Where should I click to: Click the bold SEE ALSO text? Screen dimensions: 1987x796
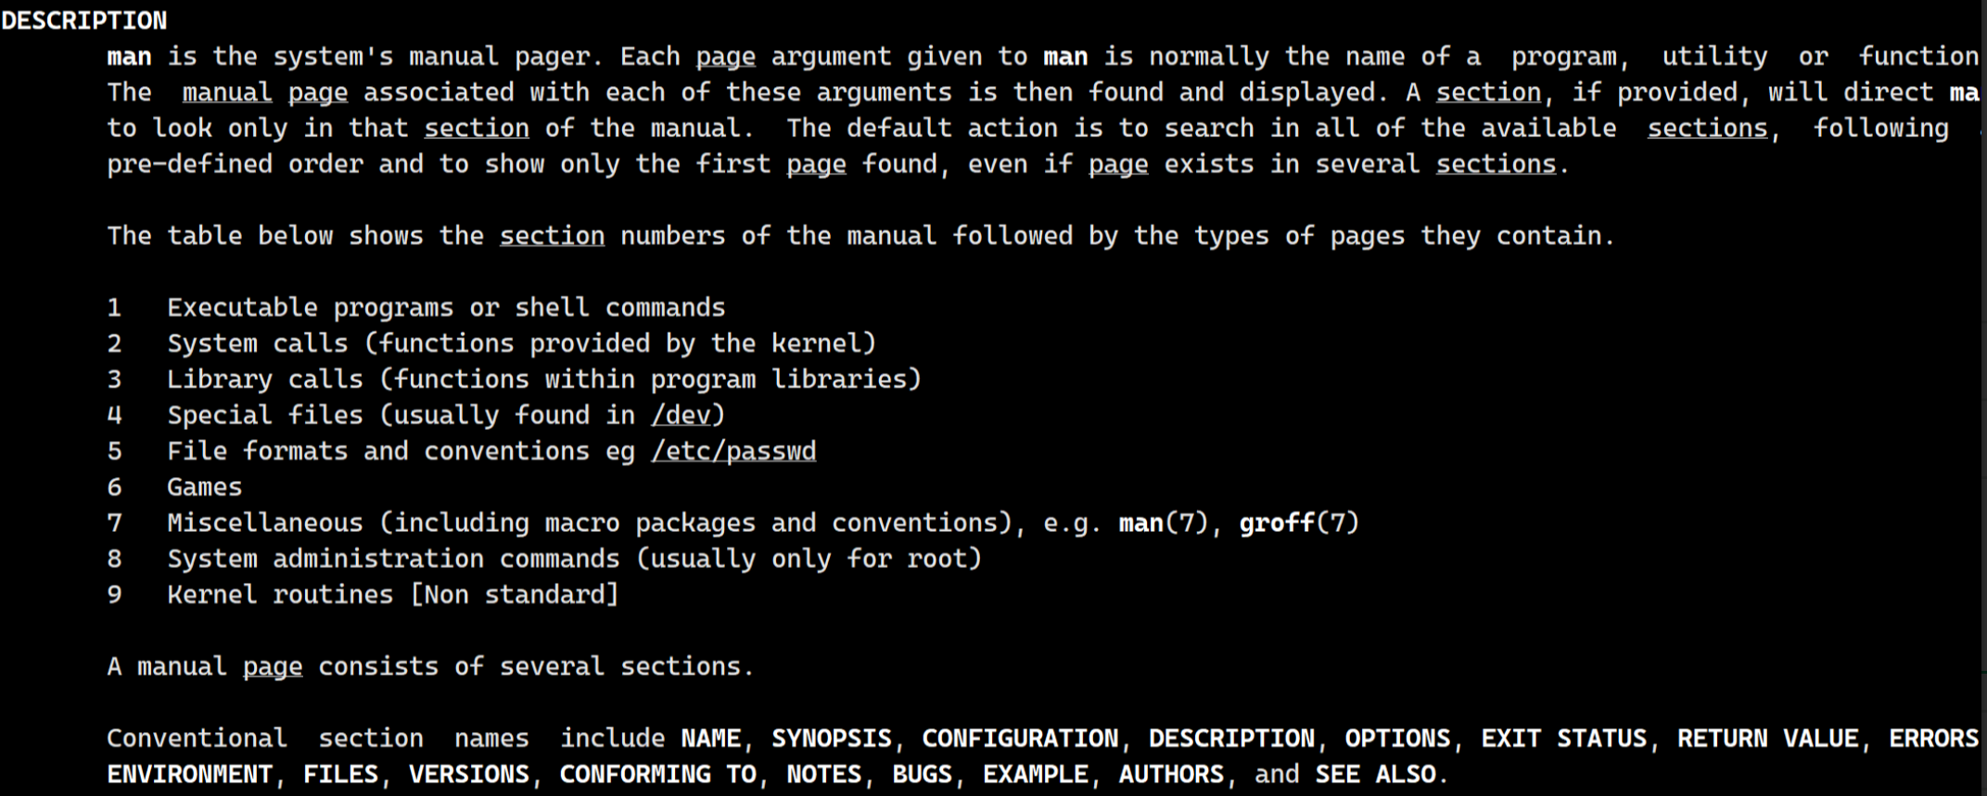1375,775
